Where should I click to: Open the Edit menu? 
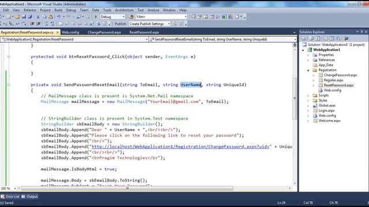coord(6,10)
